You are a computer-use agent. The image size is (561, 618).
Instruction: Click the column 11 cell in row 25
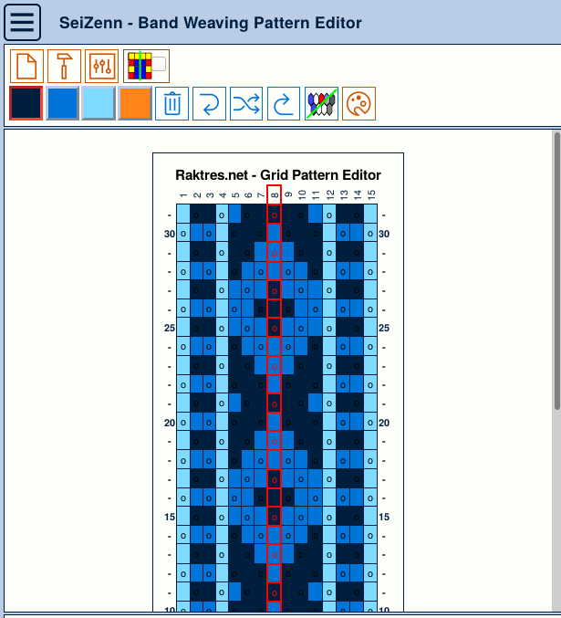(x=316, y=328)
